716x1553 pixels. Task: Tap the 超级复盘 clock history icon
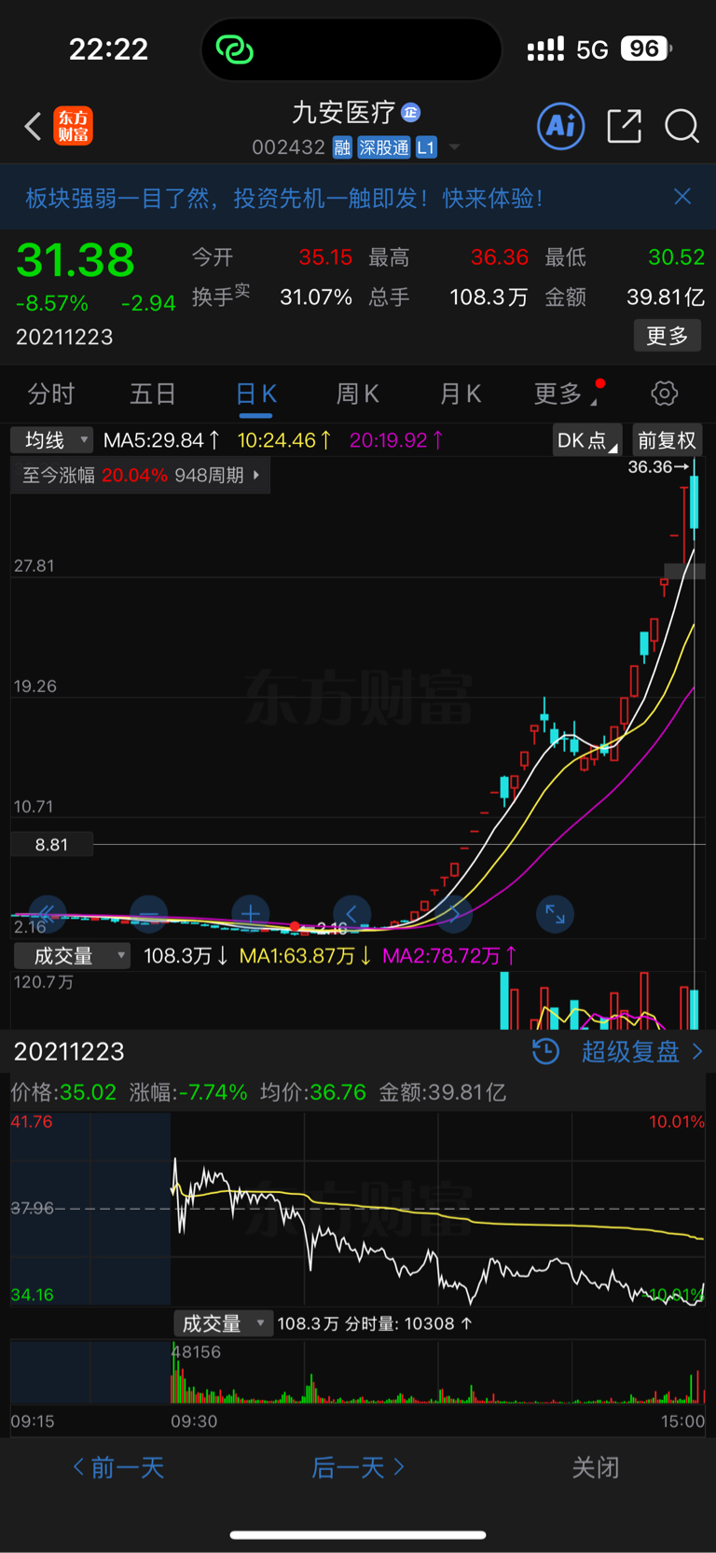coord(545,1052)
